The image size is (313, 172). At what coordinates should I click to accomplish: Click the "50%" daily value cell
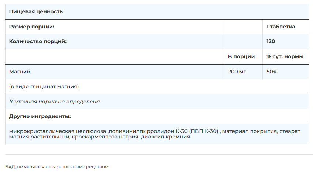pyautogui.click(x=272, y=72)
